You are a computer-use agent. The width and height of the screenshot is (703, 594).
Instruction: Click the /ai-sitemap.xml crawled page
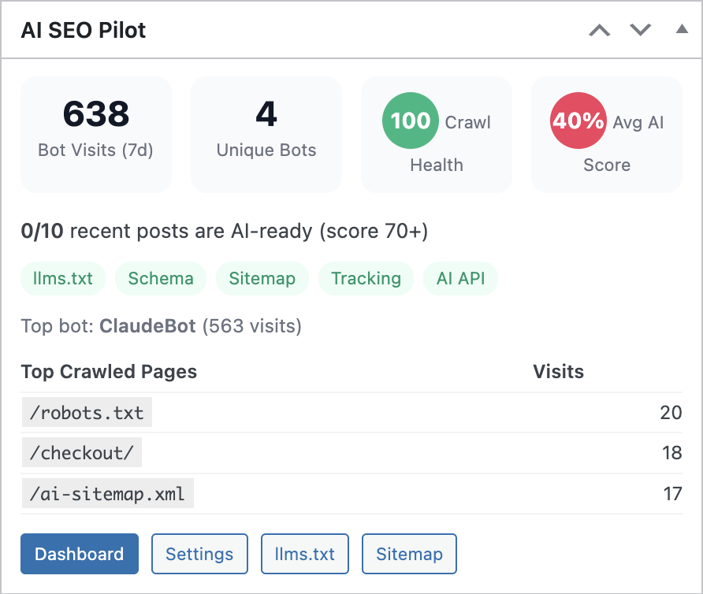click(x=107, y=495)
